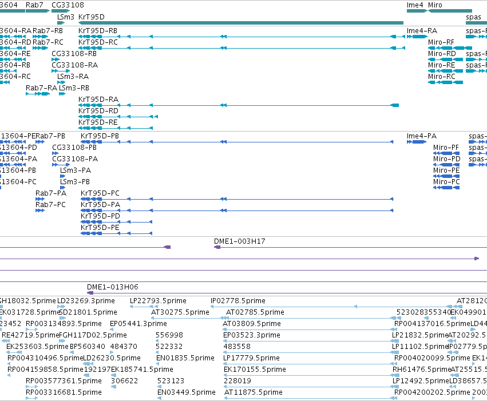Image resolution: width=487 pixels, height=401 pixels.
Task: Open the EST label 228019
Action: point(237,381)
